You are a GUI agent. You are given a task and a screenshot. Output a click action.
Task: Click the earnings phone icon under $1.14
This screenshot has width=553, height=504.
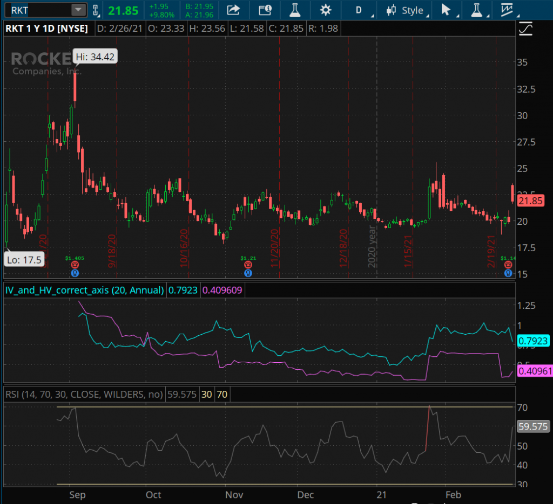click(x=508, y=265)
